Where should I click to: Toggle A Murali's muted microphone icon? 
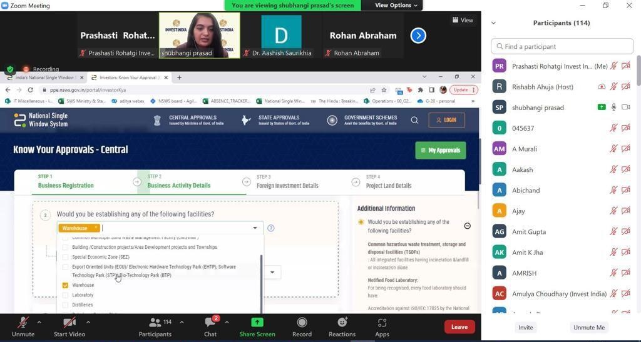coord(613,149)
